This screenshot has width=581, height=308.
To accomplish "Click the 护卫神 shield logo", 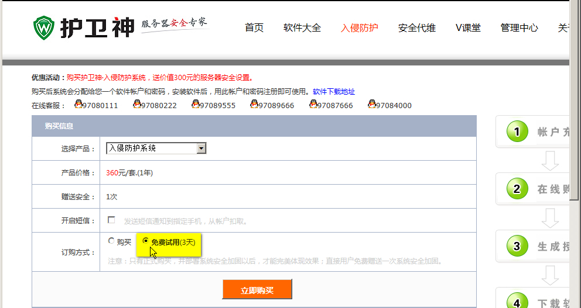I will [x=44, y=27].
